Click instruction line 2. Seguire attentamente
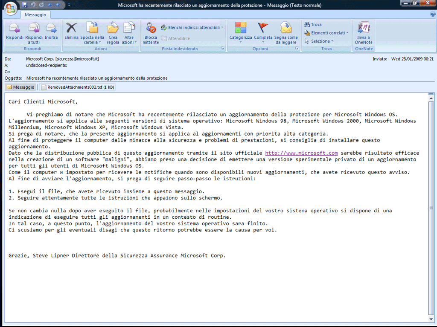Image resolution: width=437 pixels, height=327 pixels. (x=116, y=198)
